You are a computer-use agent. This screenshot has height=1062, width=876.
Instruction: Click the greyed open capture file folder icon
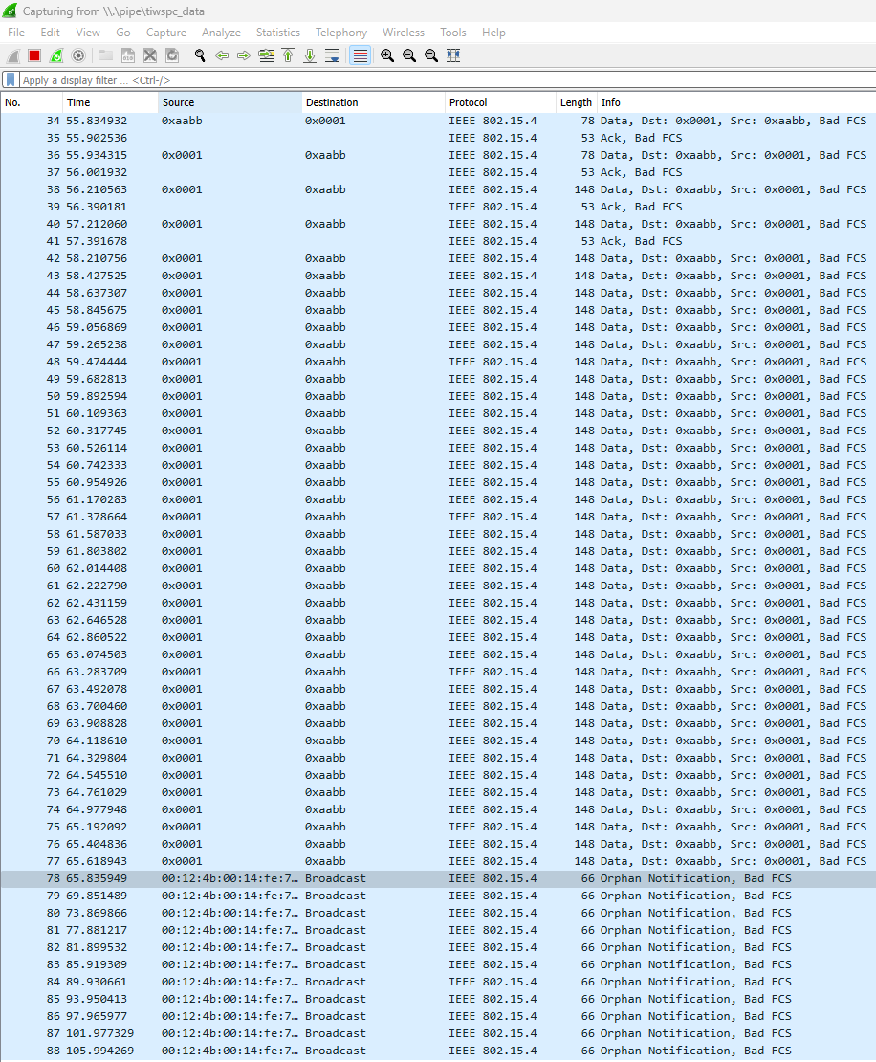106,55
